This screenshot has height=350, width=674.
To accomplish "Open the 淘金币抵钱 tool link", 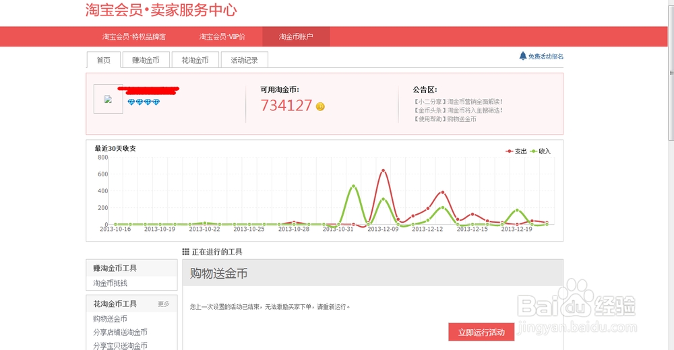I will pos(110,283).
